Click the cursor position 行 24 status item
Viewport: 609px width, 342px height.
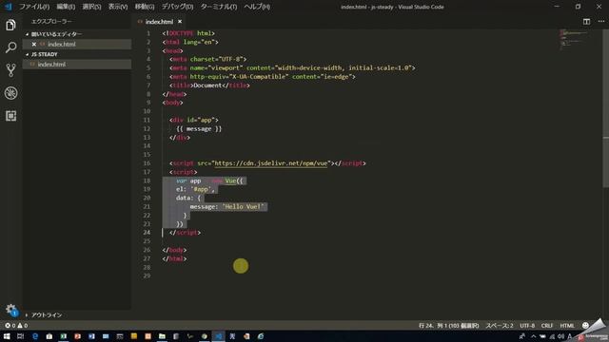coord(448,326)
